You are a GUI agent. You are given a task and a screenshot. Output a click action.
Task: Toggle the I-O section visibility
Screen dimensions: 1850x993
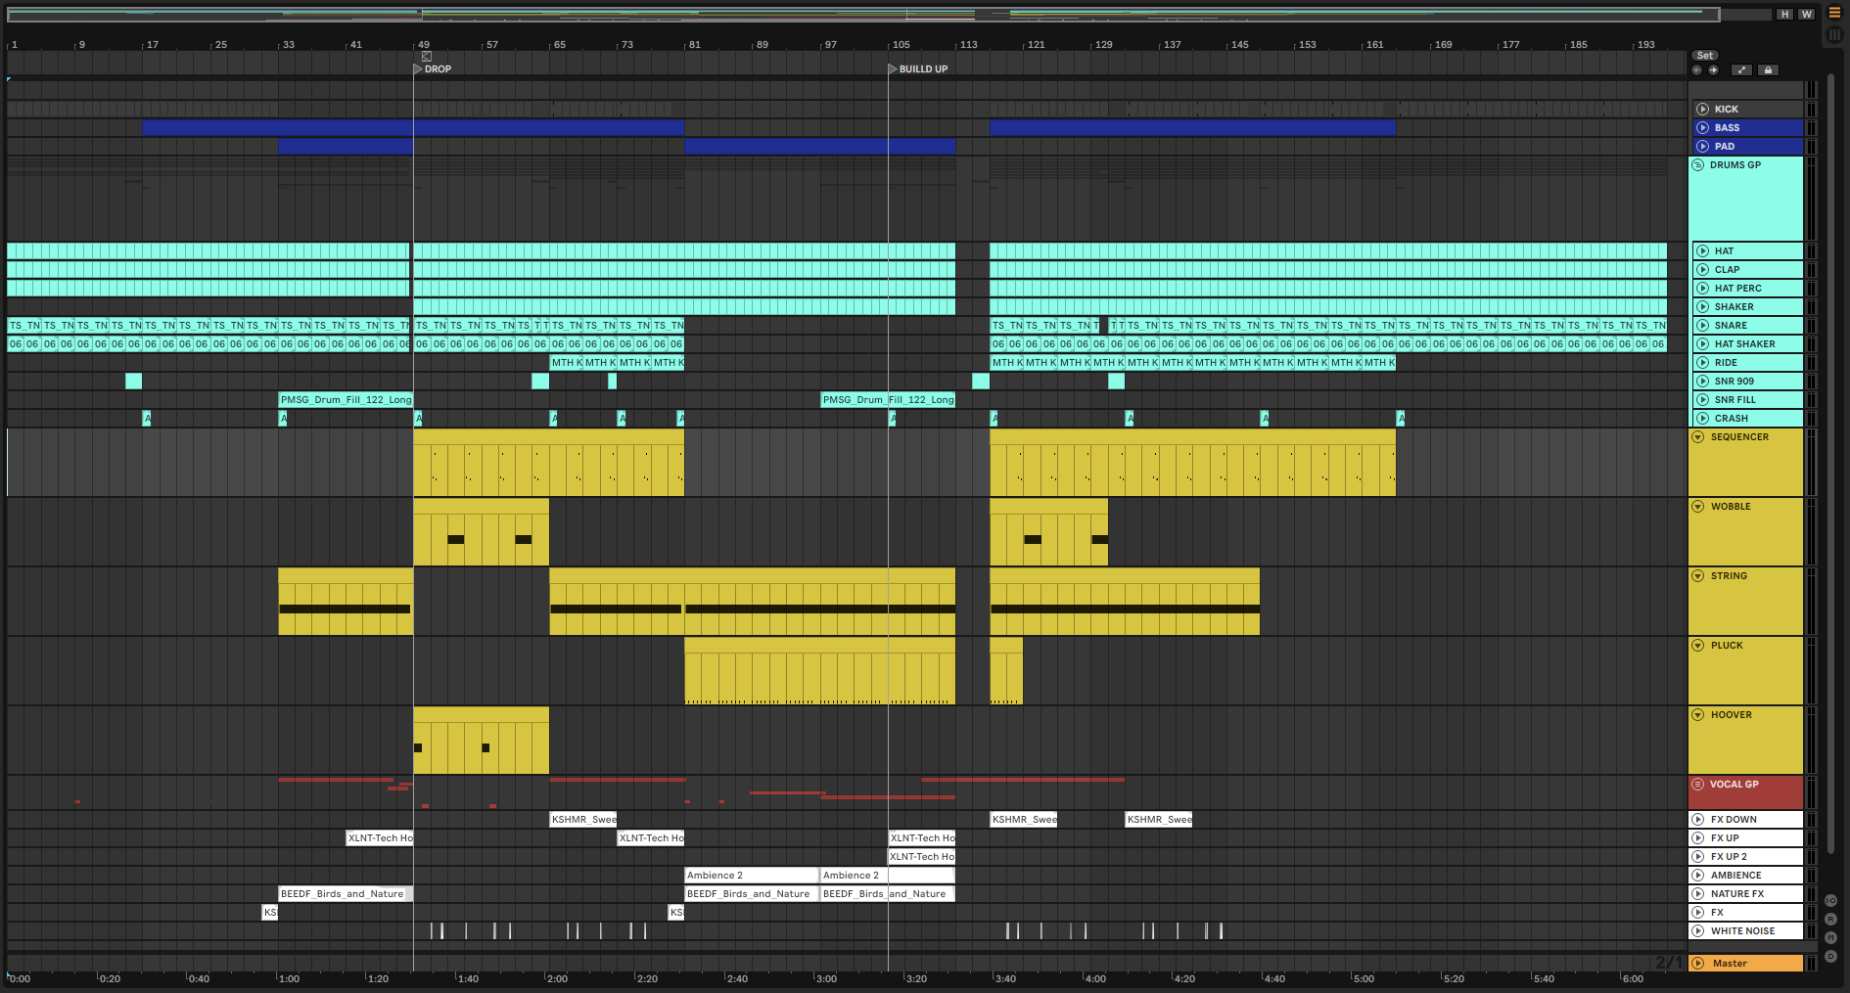tap(1830, 901)
